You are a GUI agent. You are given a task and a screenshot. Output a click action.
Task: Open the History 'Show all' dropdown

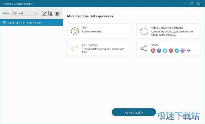(x=25, y=13)
